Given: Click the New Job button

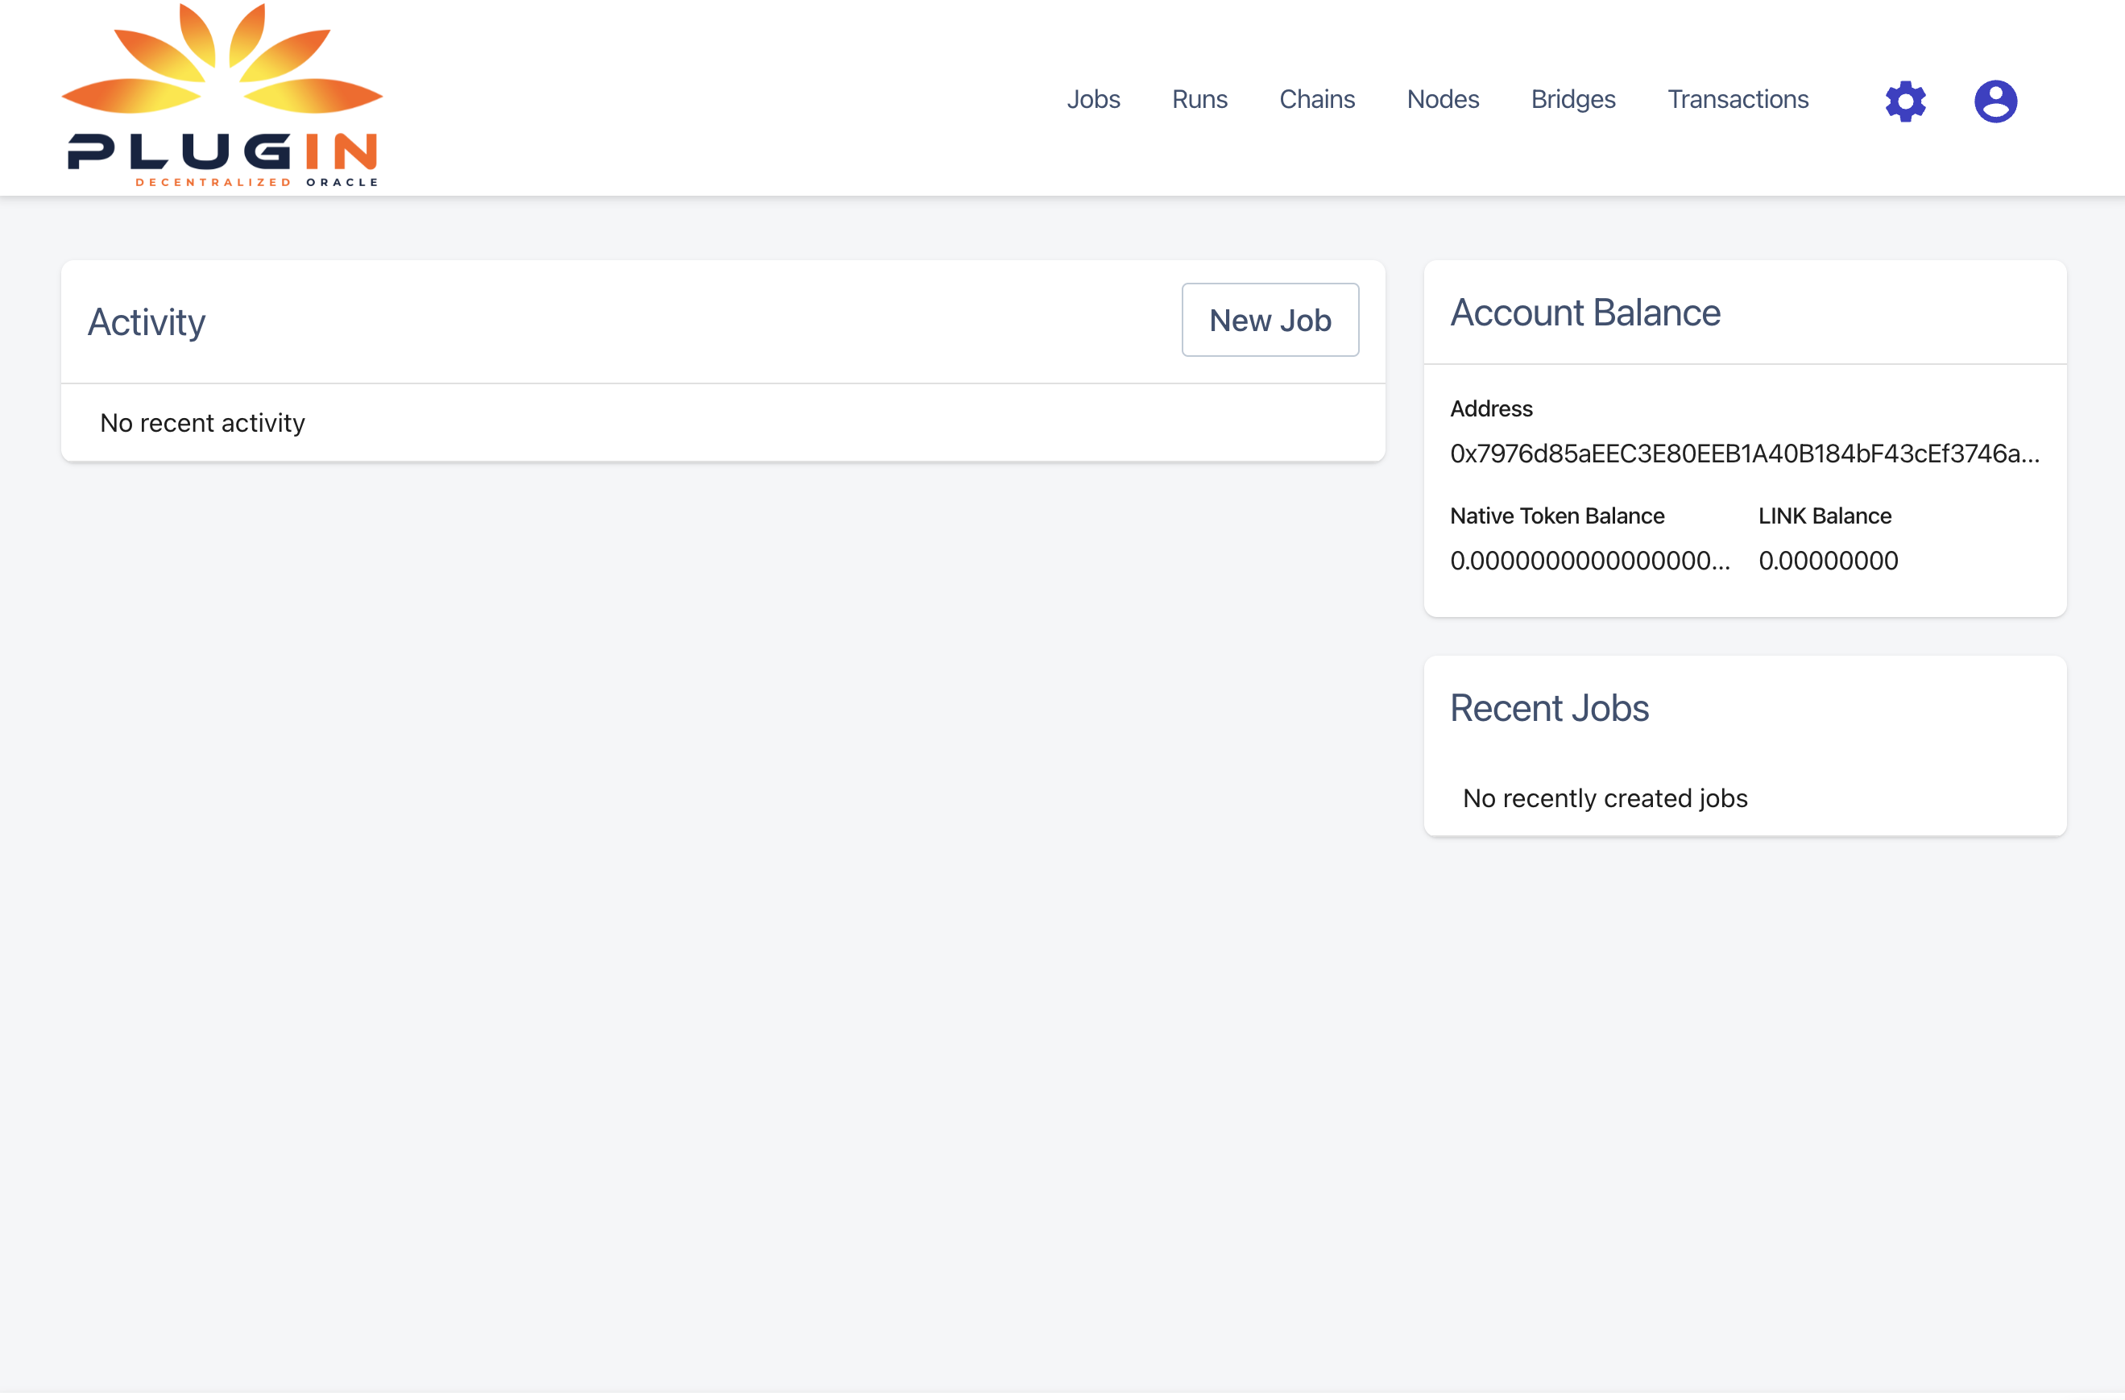Looking at the screenshot, I should (x=1270, y=320).
